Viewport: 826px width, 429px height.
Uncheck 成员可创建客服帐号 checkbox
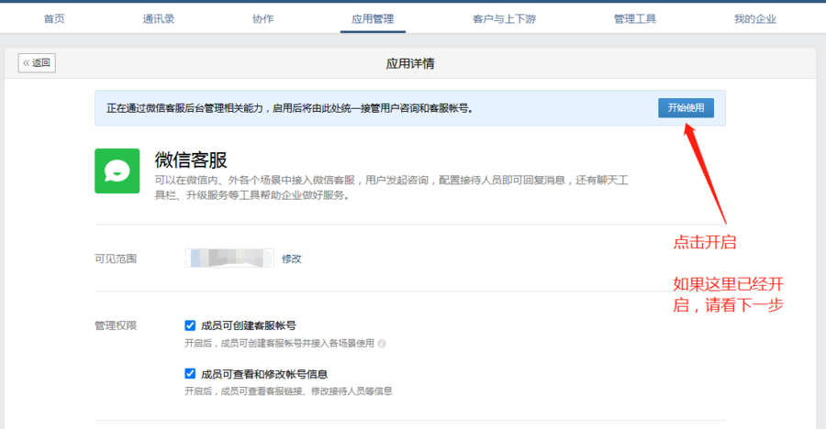[190, 325]
